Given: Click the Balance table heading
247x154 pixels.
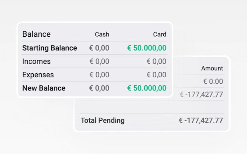Looking at the screenshot, I should 36,34.
